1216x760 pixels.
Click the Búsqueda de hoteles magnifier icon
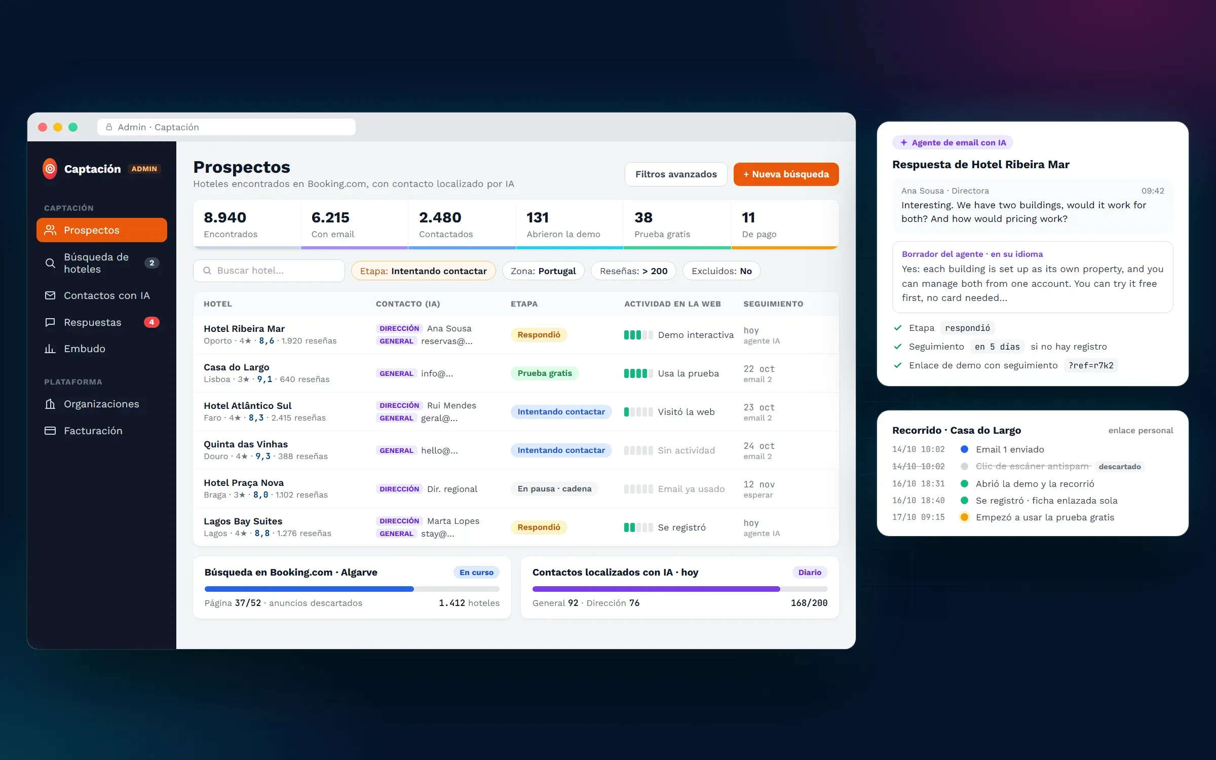(50, 263)
